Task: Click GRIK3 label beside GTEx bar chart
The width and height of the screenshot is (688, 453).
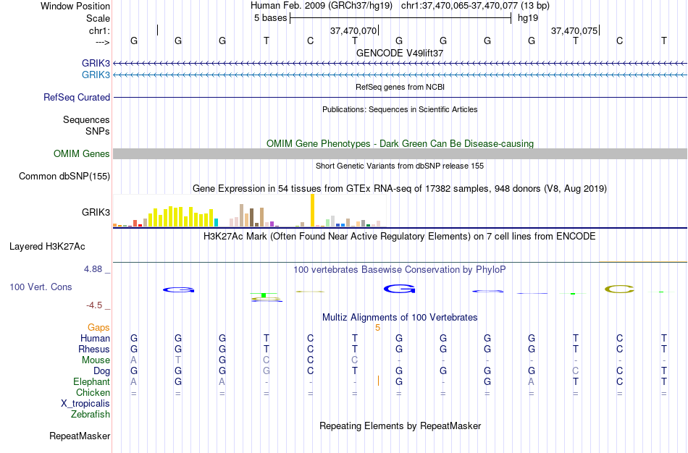Action: point(96,212)
